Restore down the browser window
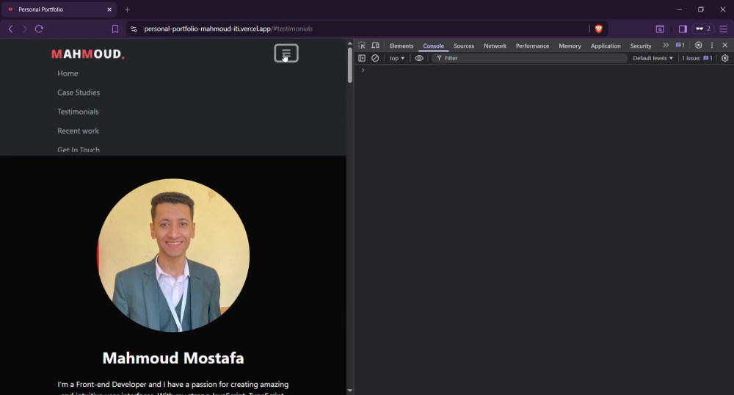The width and height of the screenshot is (734, 395). click(x=701, y=10)
